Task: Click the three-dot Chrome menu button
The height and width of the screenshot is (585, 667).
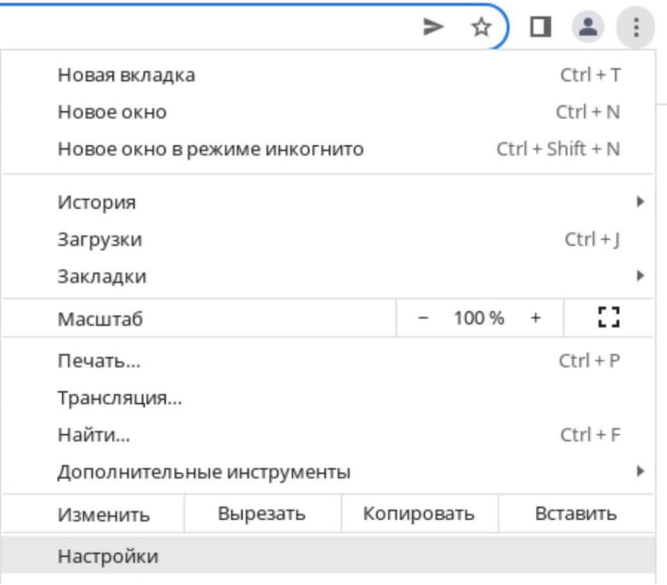Action: 636,27
